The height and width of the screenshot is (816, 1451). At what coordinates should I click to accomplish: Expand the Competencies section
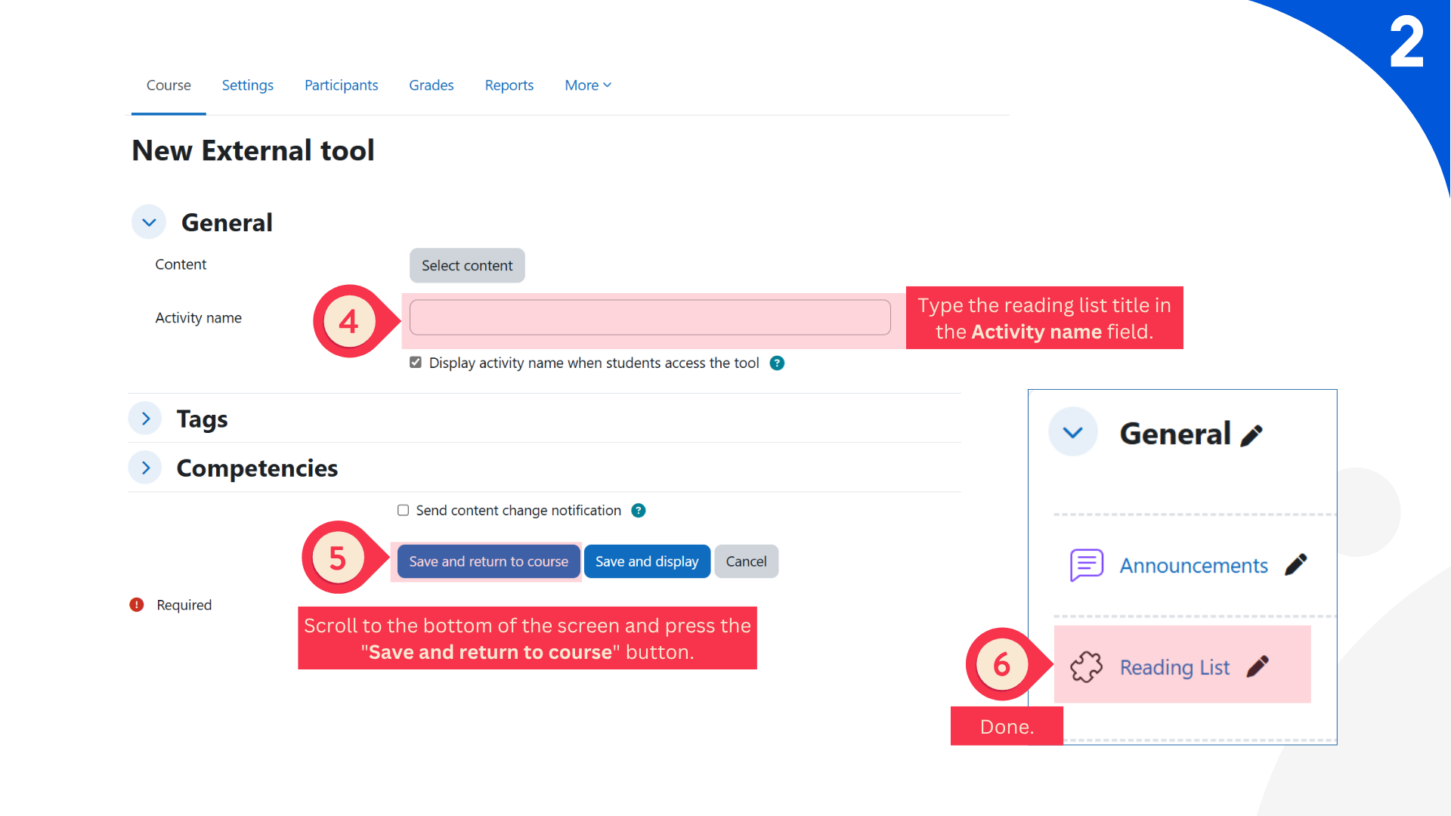(x=146, y=468)
